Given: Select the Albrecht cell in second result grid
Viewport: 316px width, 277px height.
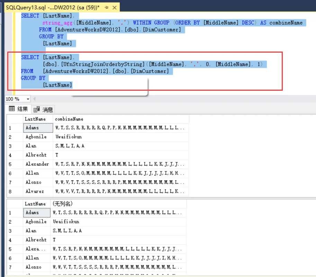Looking at the screenshot, I should point(37,240).
